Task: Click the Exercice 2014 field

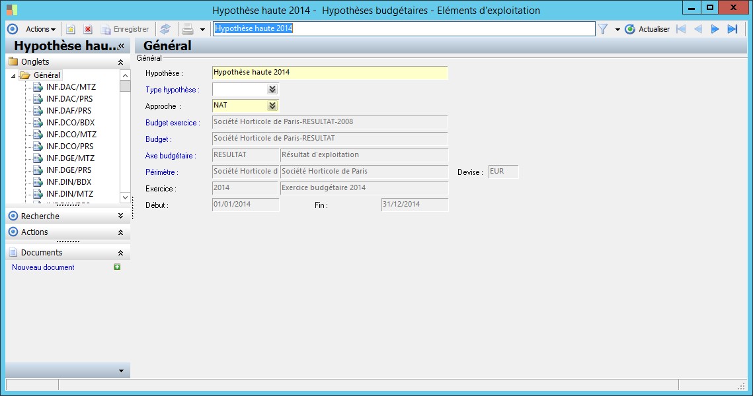Action: (245, 188)
